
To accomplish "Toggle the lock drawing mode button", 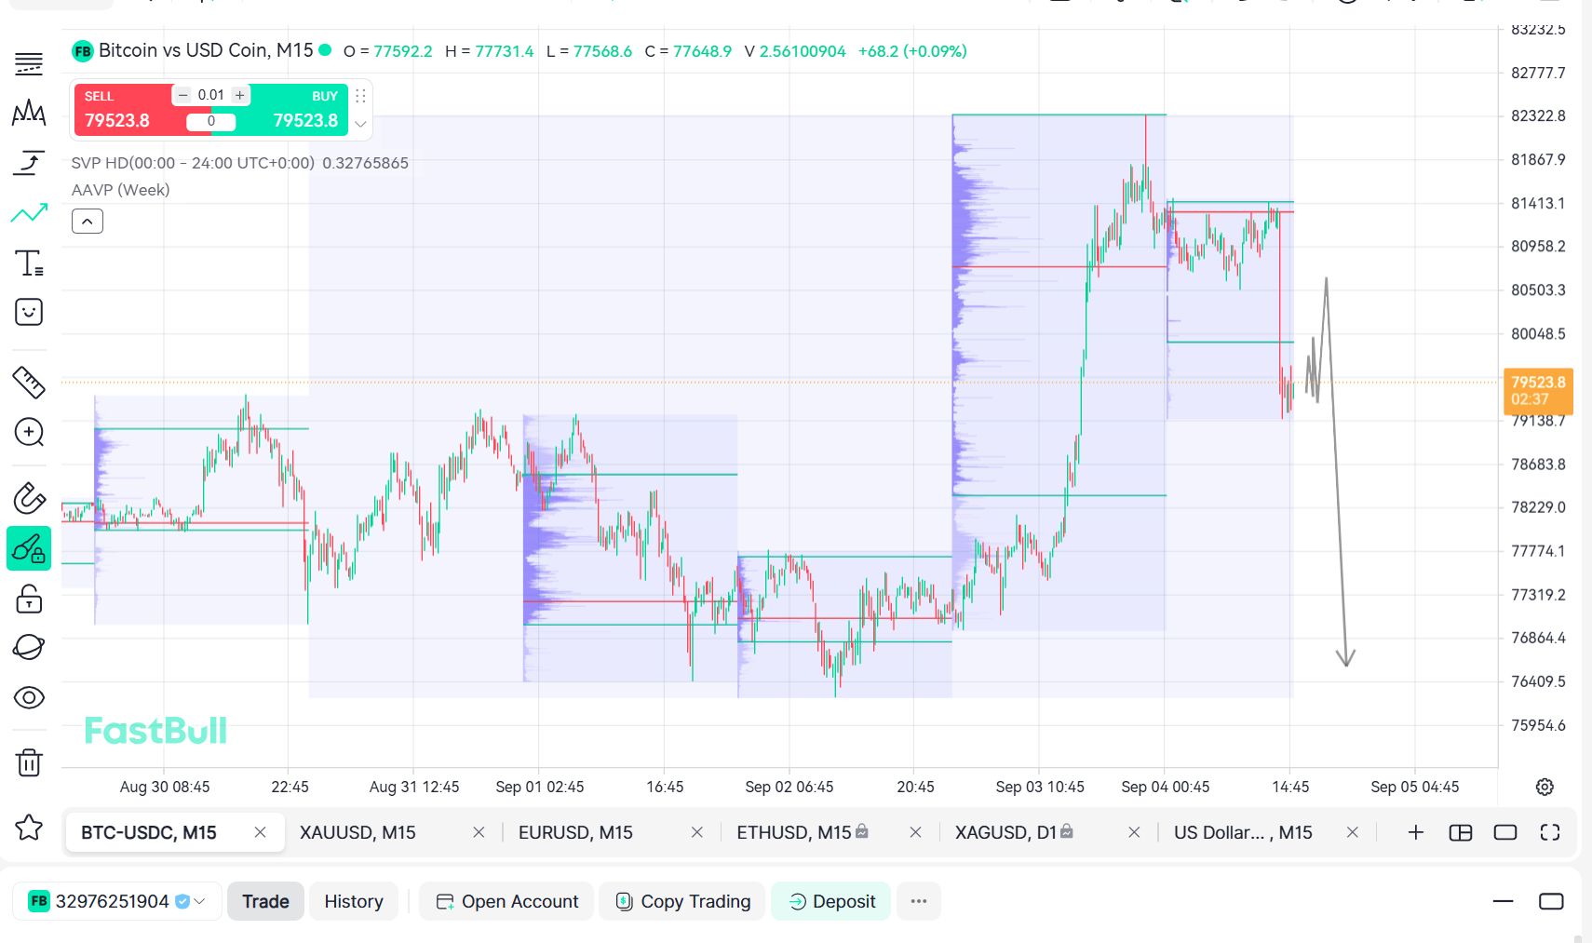I will tap(29, 548).
